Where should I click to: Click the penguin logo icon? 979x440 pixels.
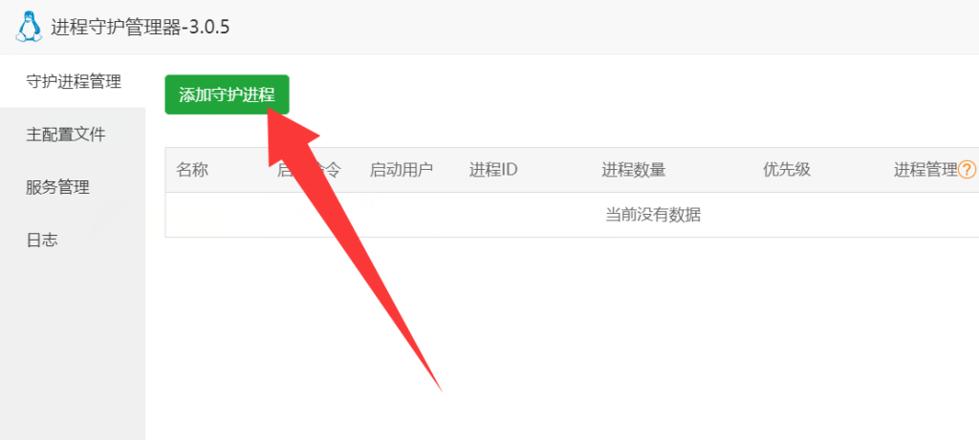coord(29,28)
